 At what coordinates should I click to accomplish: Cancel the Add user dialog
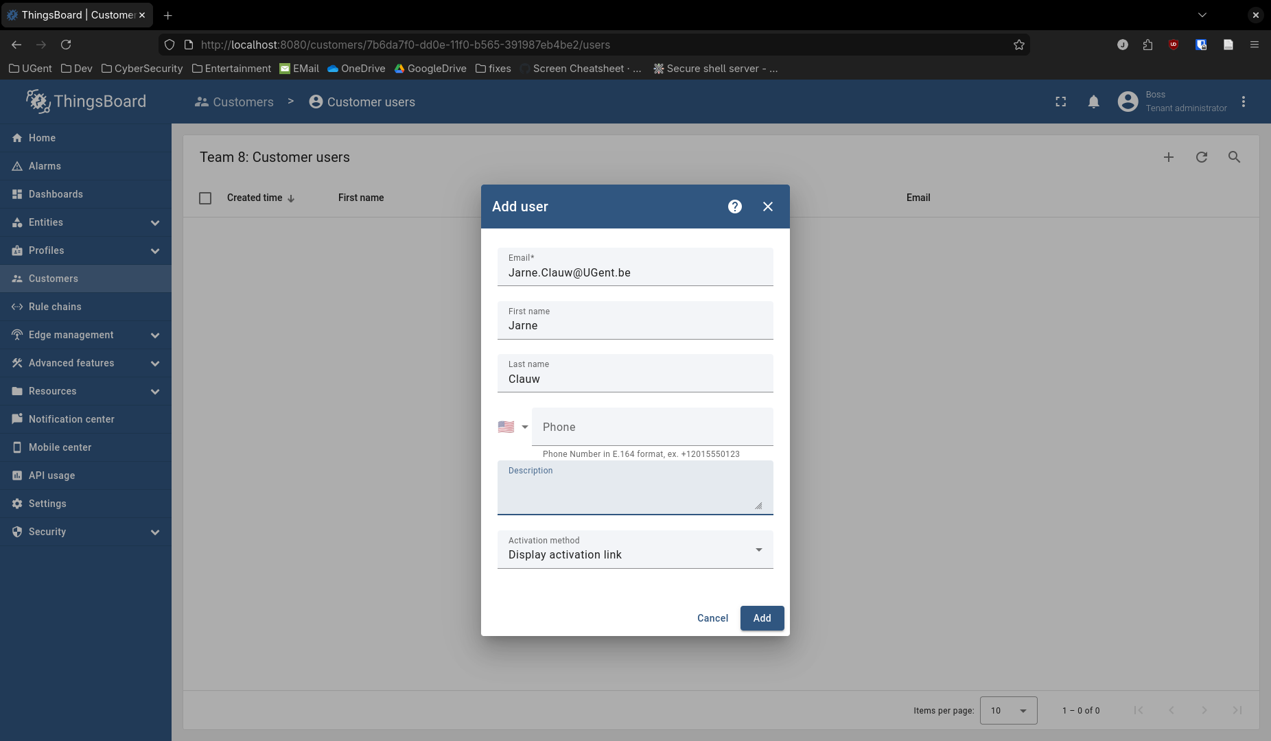click(x=712, y=618)
